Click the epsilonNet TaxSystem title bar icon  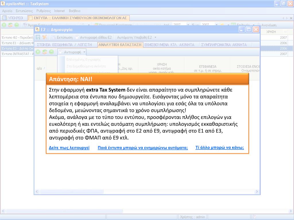point(3,3)
